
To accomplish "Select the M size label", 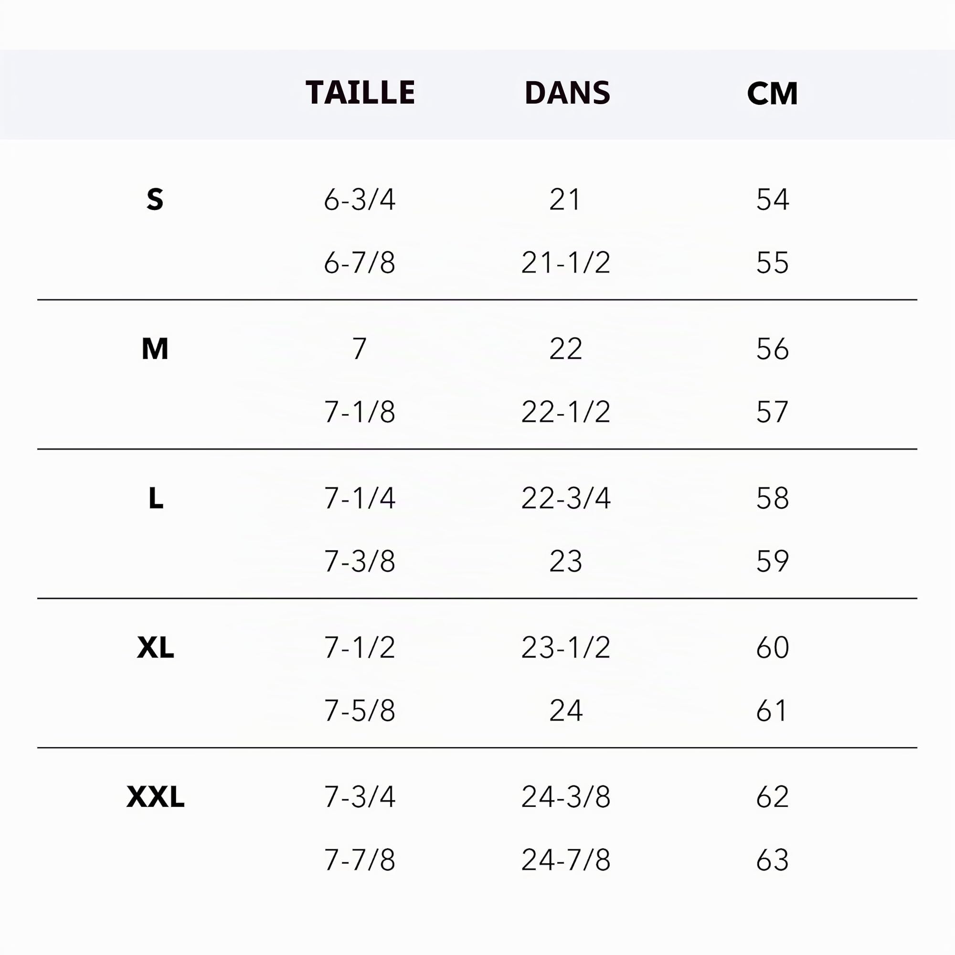I will click(x=155, y=349).
